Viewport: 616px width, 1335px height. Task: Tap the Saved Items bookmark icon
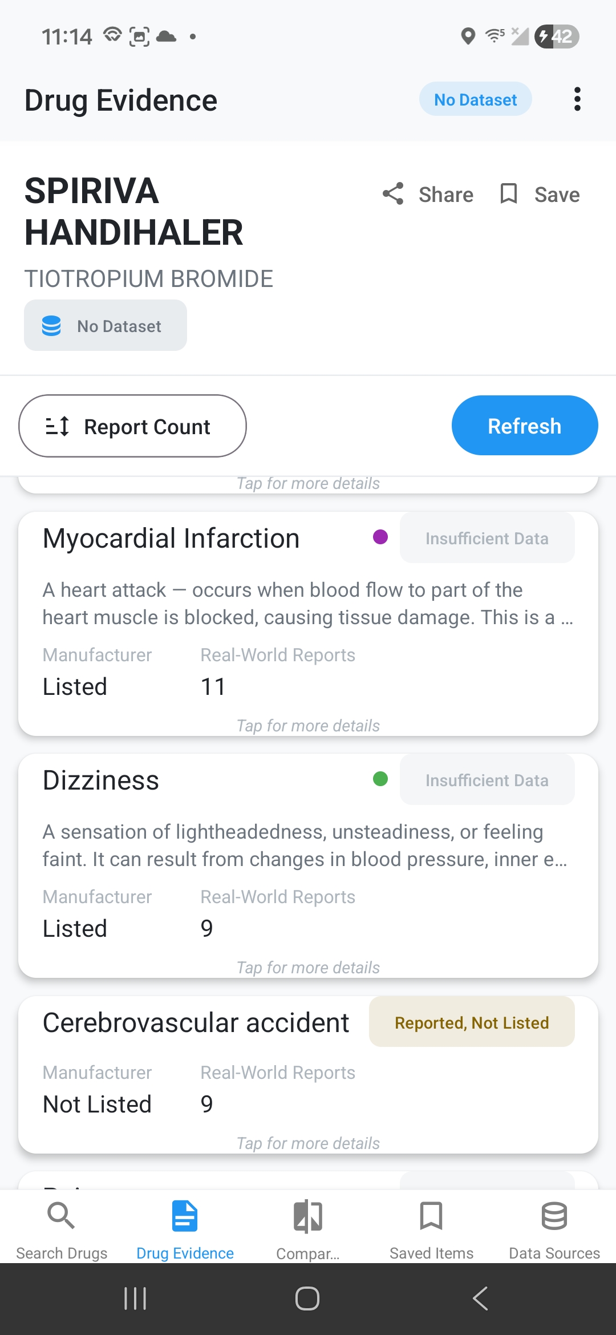(431, 1216)
